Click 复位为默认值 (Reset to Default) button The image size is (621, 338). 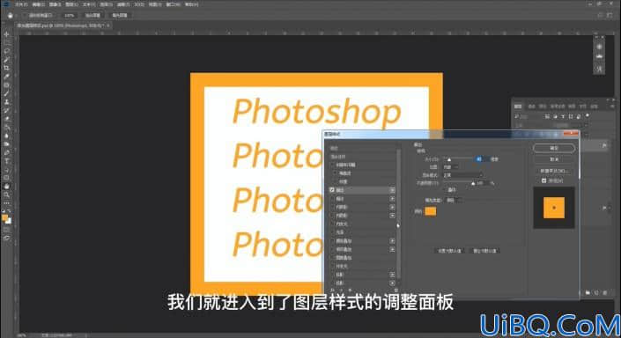484,251
